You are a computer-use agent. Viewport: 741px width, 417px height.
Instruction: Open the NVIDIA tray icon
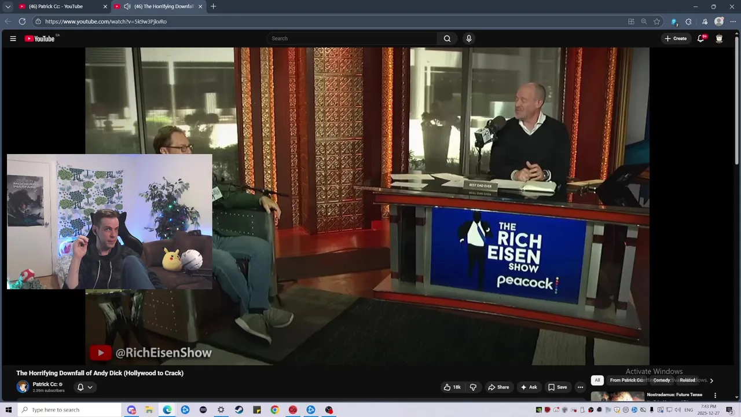click(538, 410)
